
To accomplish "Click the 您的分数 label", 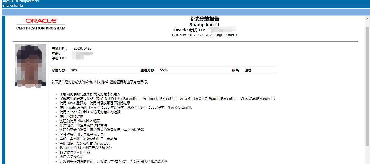I will point(60,70).
